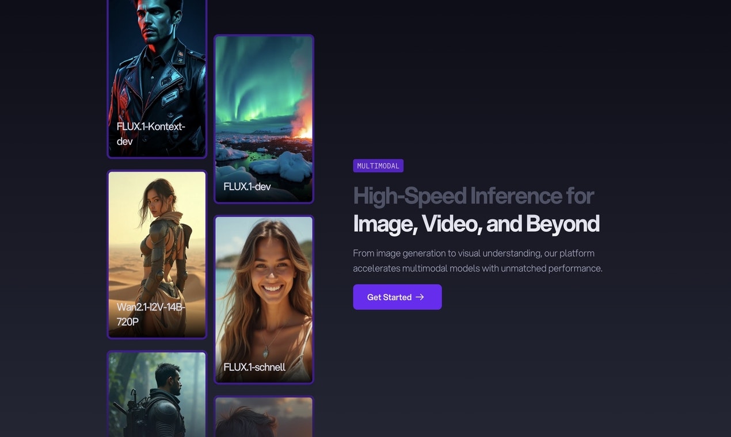The image size is (731, 437).
Task: Click the Image, Video, and Beyond heading line
Action: (477, 223)
